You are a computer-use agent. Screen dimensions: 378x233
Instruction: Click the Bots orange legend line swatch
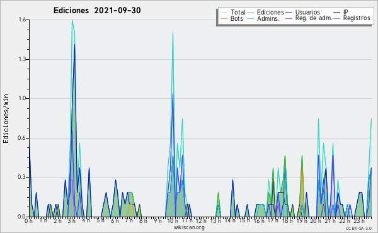pyautogui.click(x=224, y=18)
